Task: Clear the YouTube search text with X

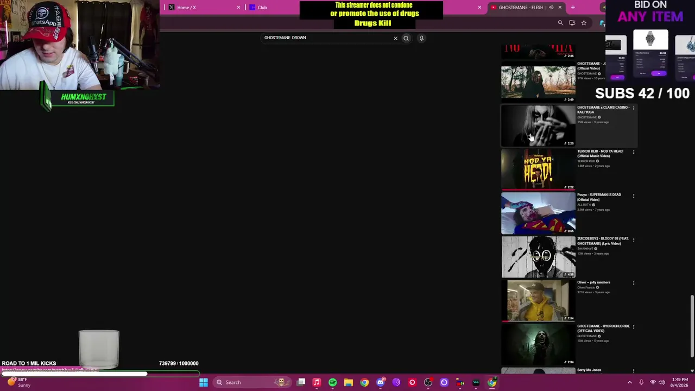Action: point(395,38)
